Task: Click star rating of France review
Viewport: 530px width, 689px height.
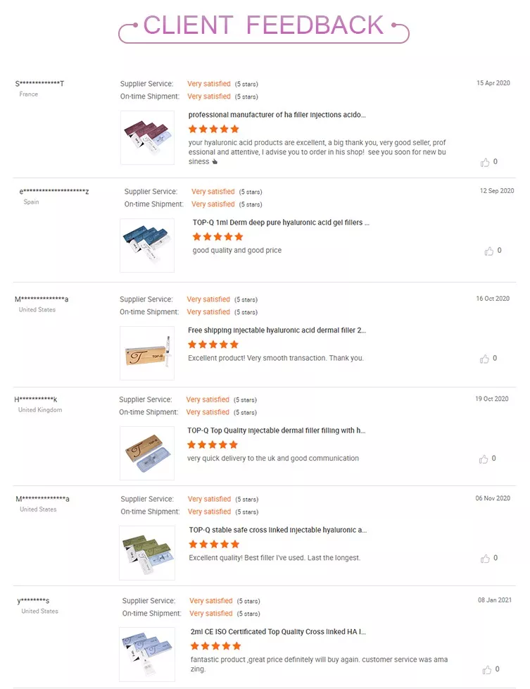Action: (213, 129)
